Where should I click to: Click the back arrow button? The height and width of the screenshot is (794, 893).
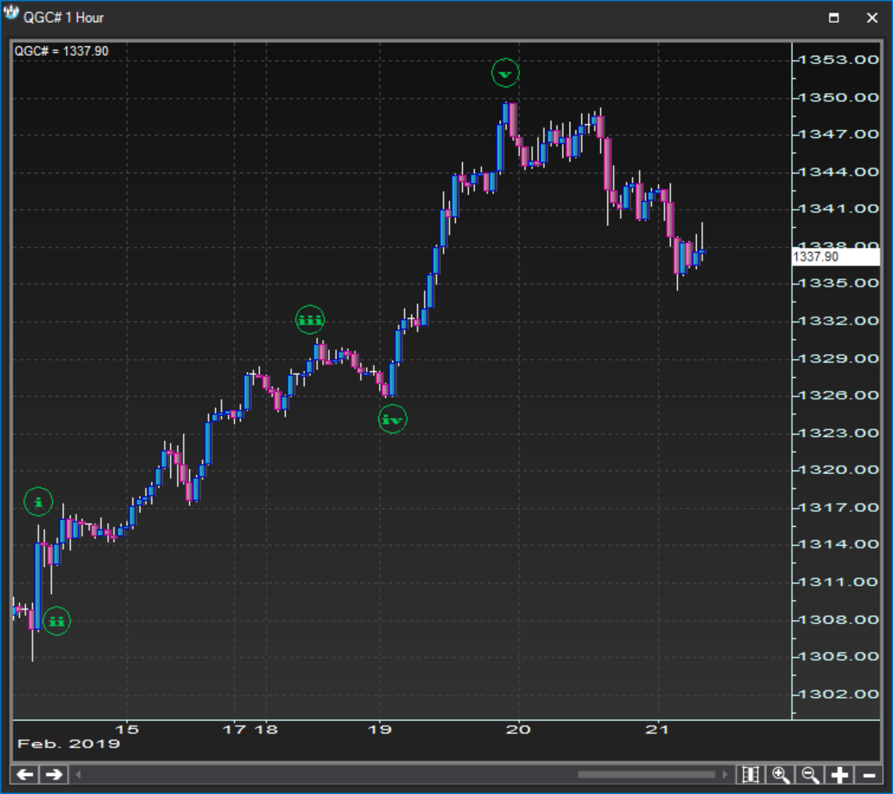[x=24, y=774]
